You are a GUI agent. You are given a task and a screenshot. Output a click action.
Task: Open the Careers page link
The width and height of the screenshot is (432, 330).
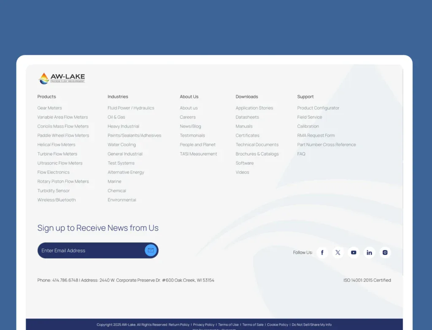click(x=188, y=117)
